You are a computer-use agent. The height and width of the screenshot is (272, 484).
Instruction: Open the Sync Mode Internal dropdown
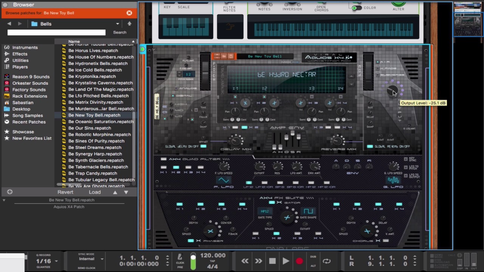pyautogui.click(x=102, y=259)
